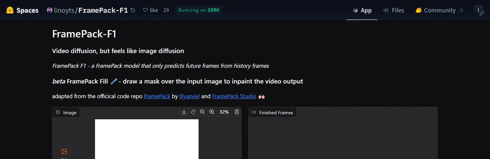Image resolution: width=490 pixels, height=159 pixels.
Task: Clear the image with the trash icon
Action: (x=237, y=112)
